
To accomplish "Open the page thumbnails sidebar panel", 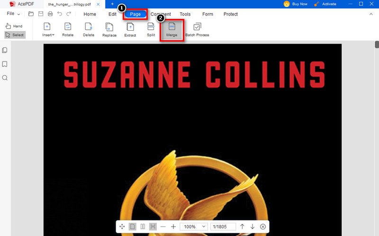I will [5, 50].
